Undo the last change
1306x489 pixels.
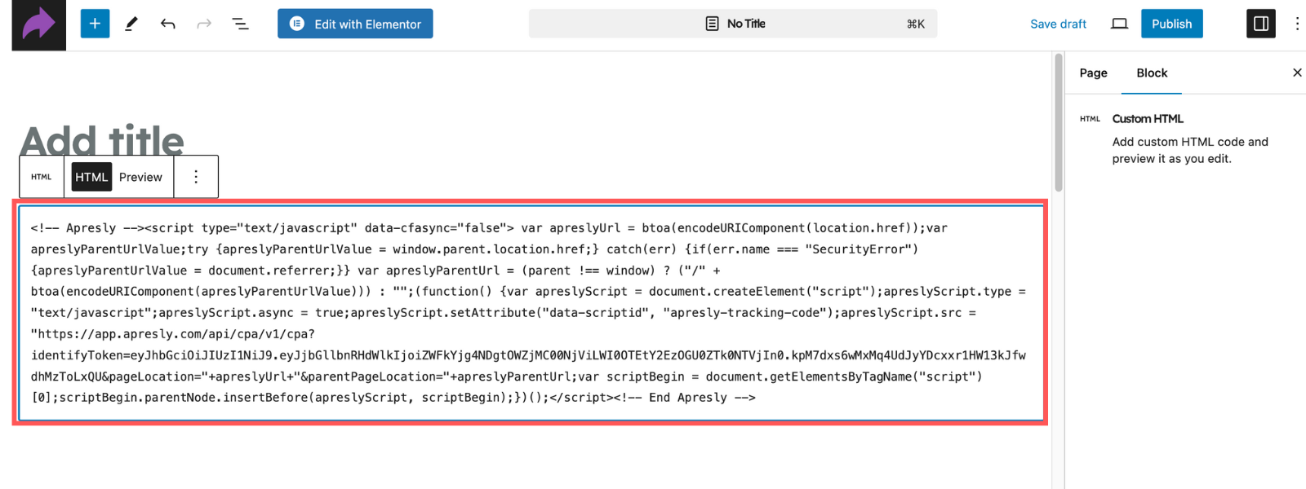[168, 24]
